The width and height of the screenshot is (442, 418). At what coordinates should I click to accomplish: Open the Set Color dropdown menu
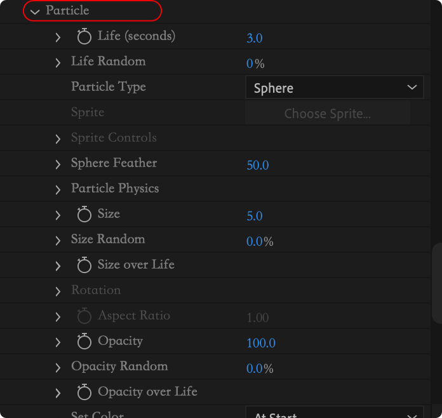pos(334,412)
